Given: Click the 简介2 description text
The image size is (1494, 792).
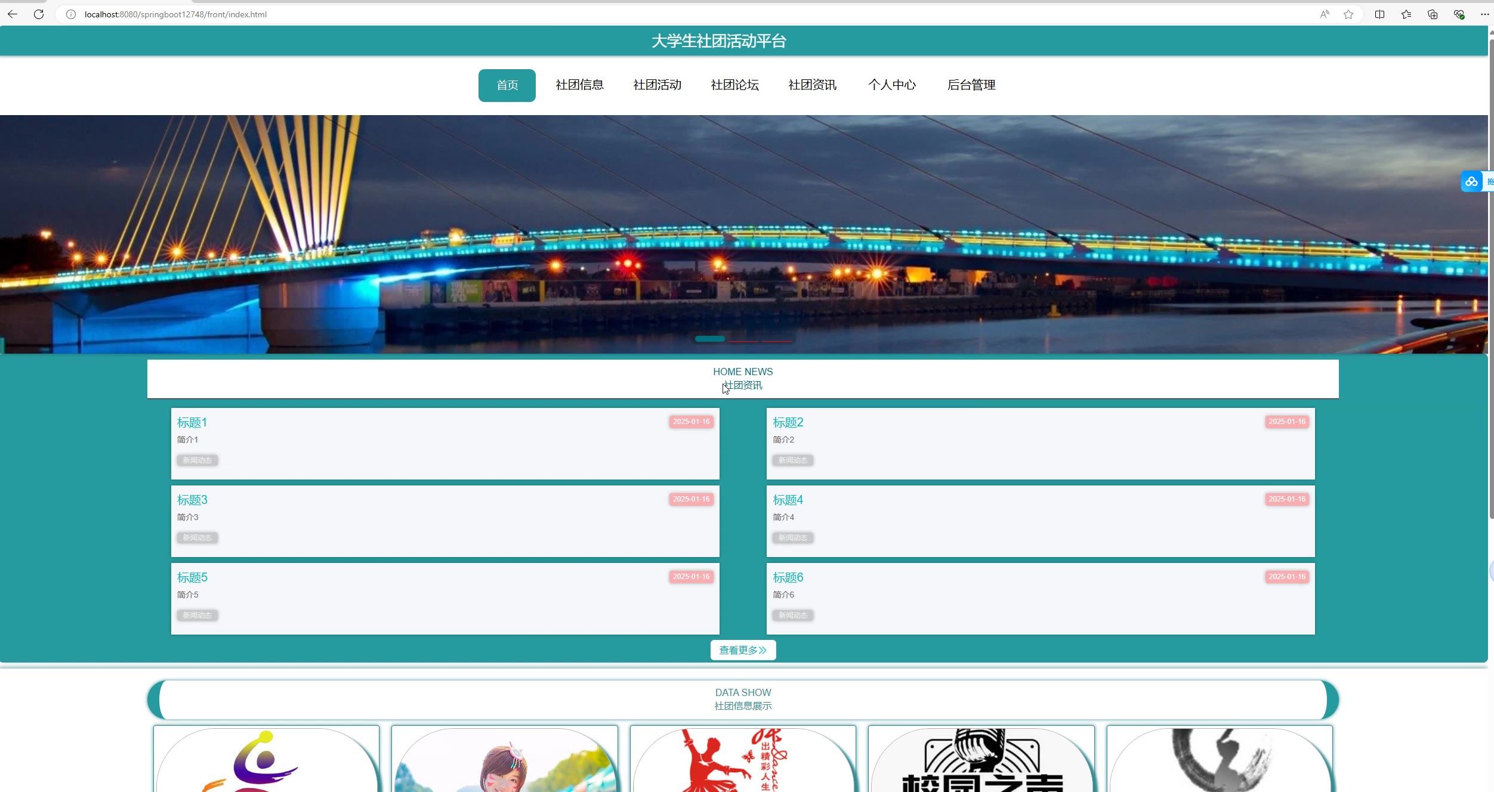Looking at the screenshot, I should (783, 440).
